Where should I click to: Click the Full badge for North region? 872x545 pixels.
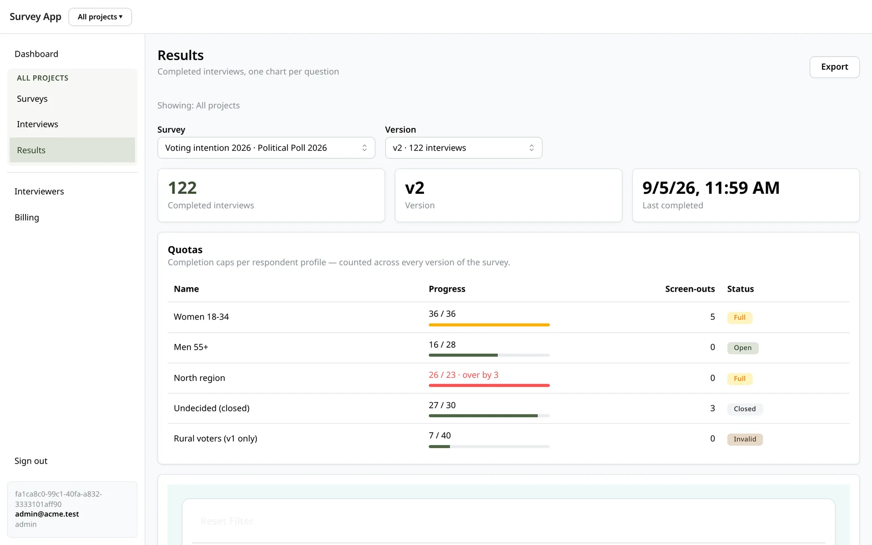click(x=740, y=378)
